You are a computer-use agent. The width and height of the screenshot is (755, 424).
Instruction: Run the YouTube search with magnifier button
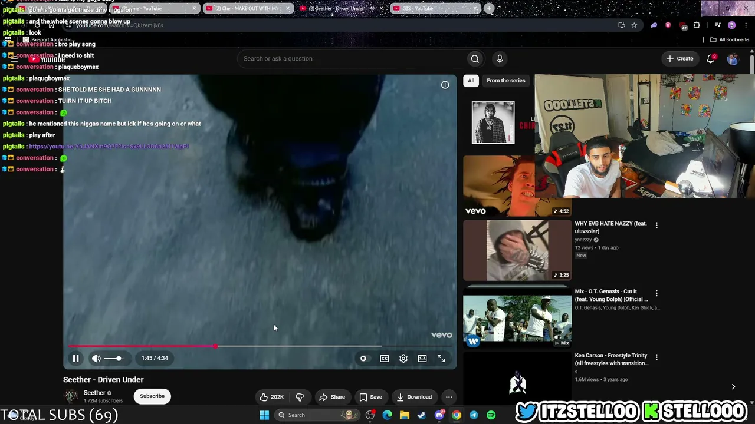[475, 59]
